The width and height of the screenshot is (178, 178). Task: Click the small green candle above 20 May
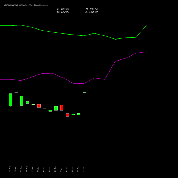tap(27, 103)
